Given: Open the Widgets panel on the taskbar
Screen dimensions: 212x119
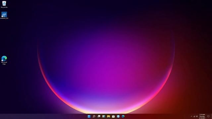Looking at the screenshot, I should pyautogui.click(x=104, y=116).
